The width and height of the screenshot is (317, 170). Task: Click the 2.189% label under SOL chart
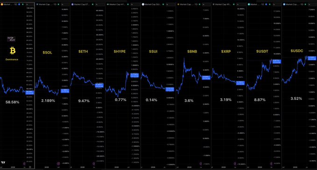click(48, 101)
